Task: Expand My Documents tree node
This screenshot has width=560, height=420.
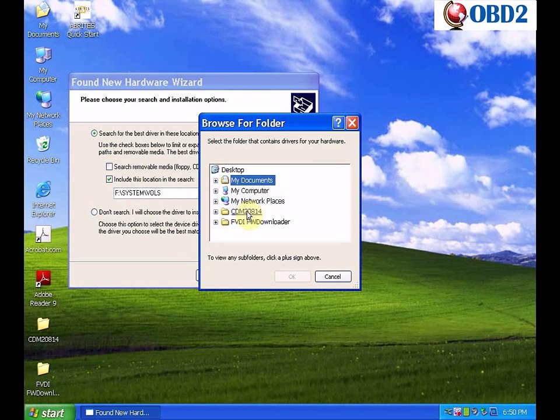Action: (216, 180)
